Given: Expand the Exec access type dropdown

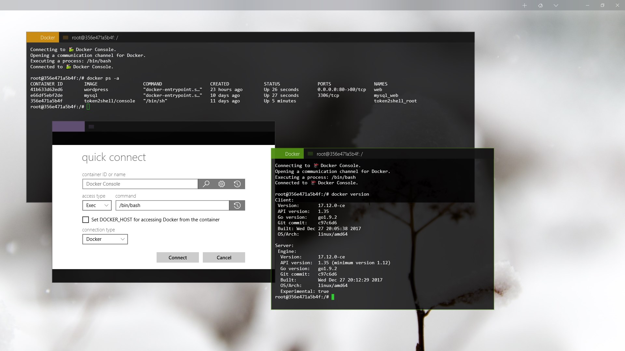Looking at the screenshot, I should (97, 205).
